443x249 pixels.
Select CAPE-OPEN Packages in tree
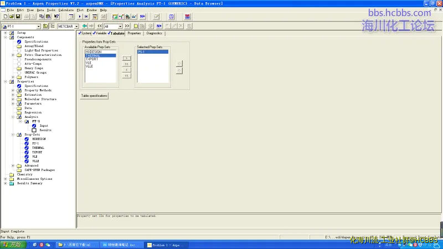pyautogui.click(x=39, y=170)
